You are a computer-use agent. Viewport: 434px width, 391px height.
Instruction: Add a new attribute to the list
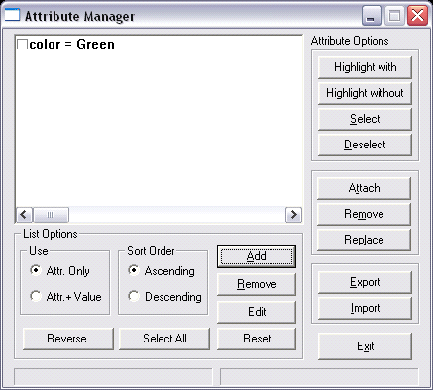257,256
